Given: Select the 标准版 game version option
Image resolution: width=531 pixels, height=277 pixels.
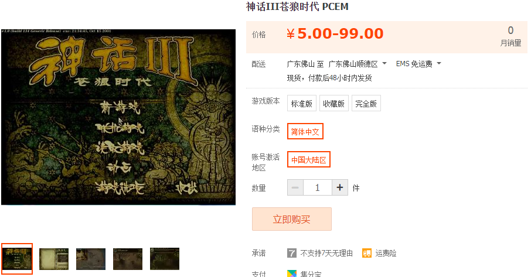Looking at the screenshot, I should point(302,103).
